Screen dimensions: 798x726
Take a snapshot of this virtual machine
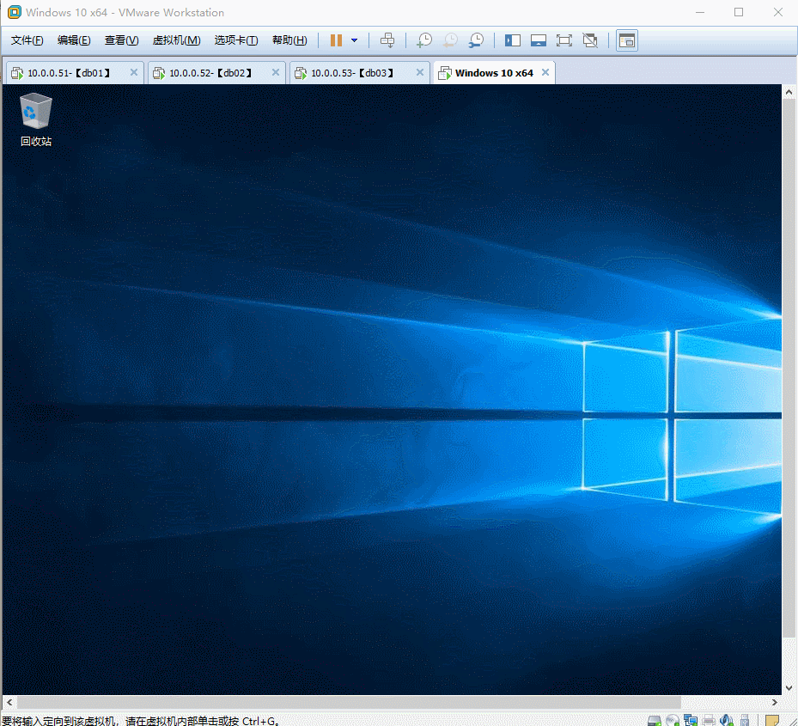click(x=424, y=40)
